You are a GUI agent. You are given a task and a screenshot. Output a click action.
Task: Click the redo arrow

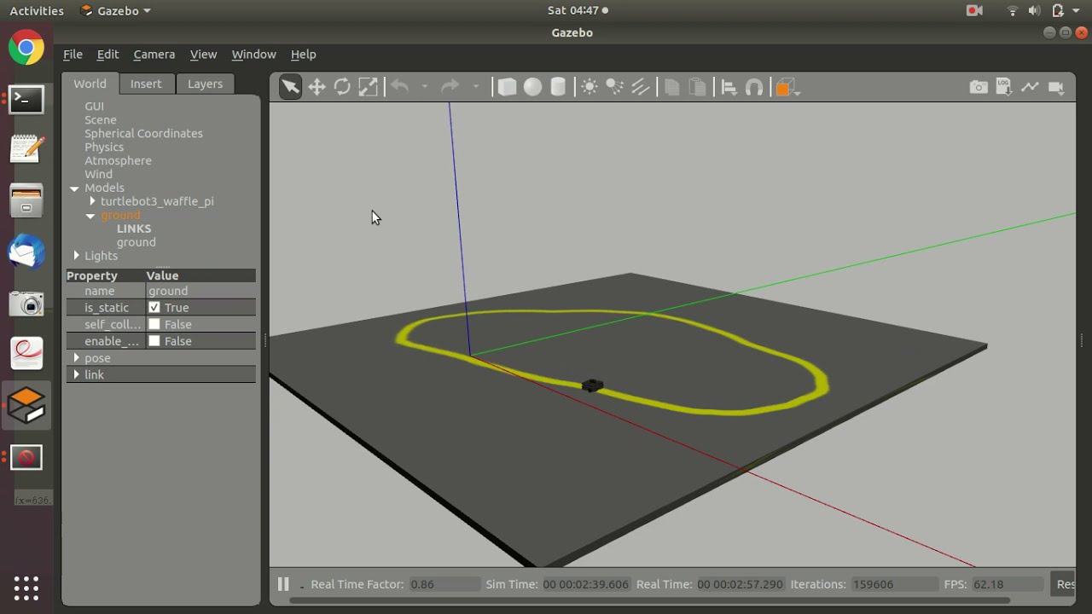pos(450,86)
